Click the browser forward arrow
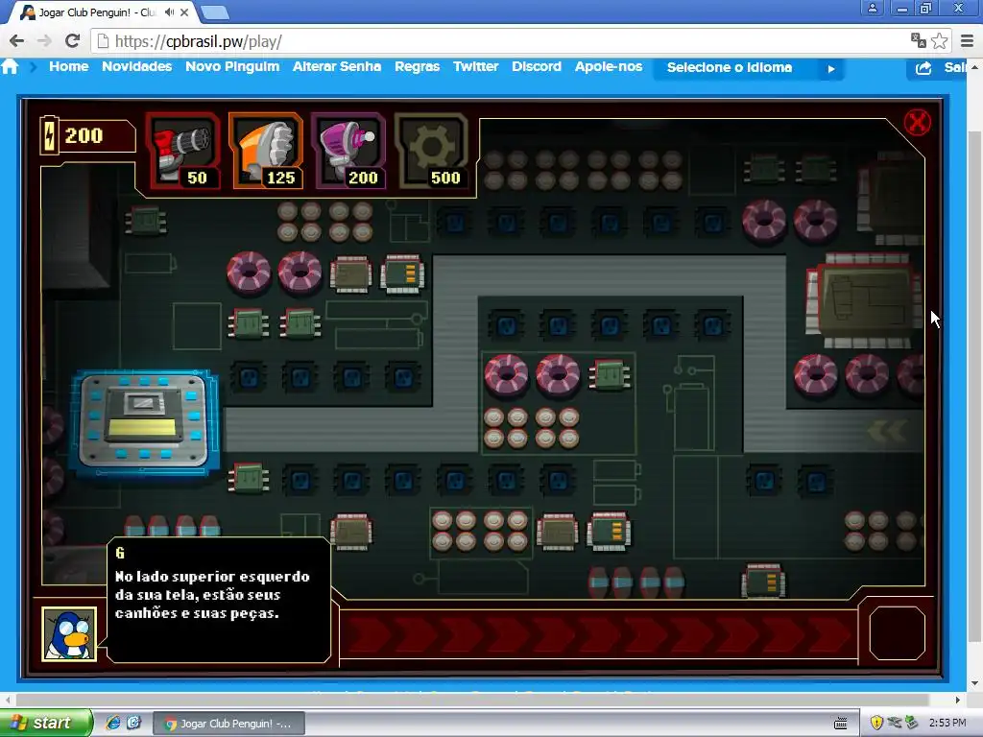983x737 pixels. [44, 41]
